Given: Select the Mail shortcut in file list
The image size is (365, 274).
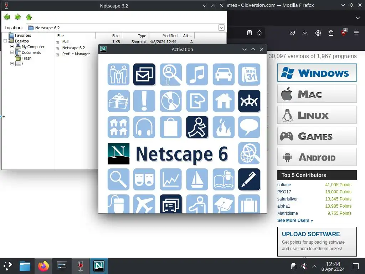Looking at the screenshot, I should 66,42.
